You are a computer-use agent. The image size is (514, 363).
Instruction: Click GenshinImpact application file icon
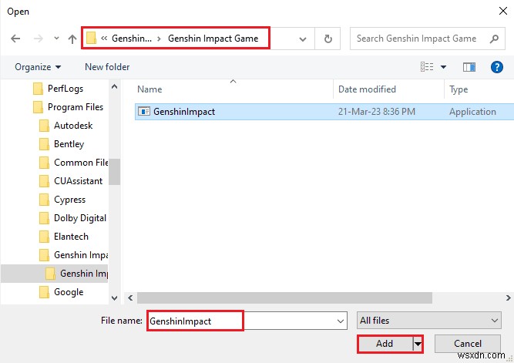pos(144,112)
